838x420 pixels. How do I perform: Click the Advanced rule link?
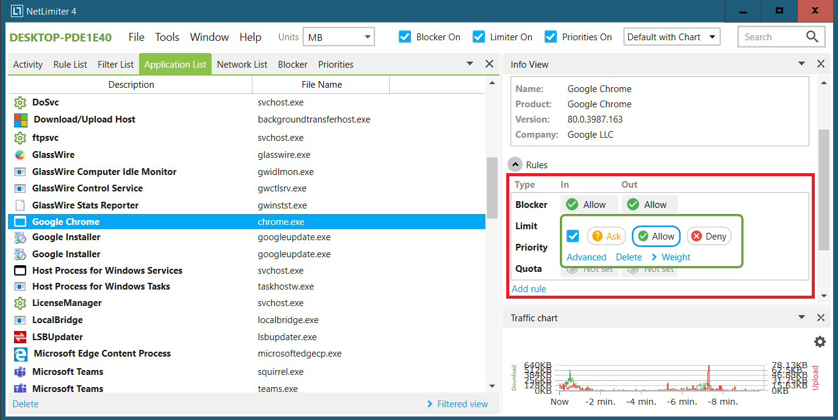[x=587, y=257]
